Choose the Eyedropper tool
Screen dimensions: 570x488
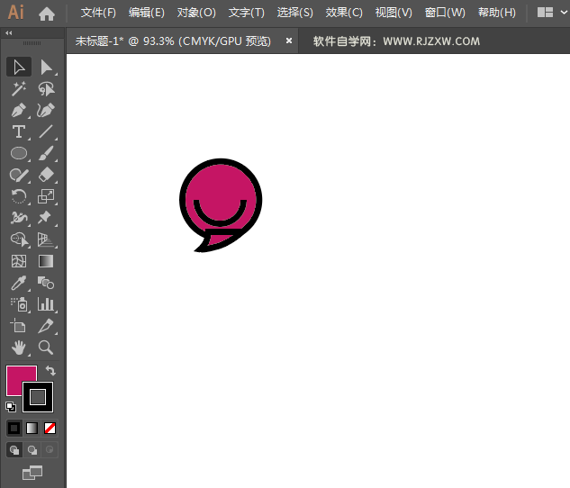pyautogui.click(x=18, y=283)
